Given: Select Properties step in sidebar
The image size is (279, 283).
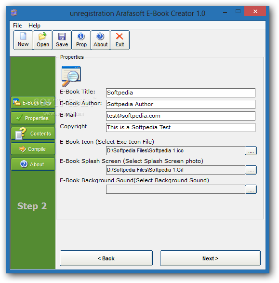Looking at the screenshot, I should 33,118.
